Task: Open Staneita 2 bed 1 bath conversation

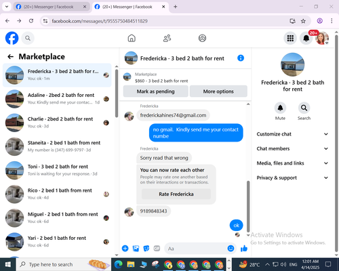Action: (57, 146)
